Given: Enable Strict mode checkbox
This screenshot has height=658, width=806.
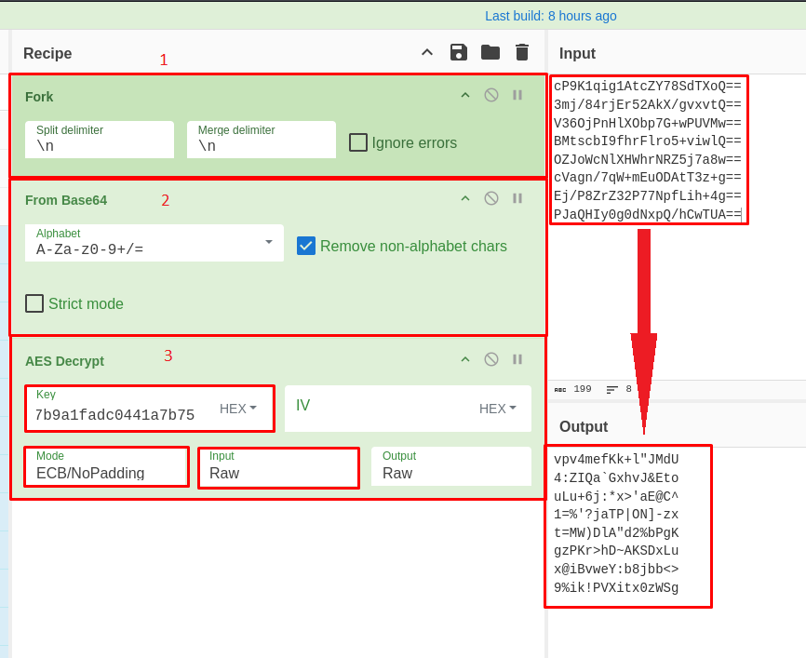Looking at the screenshot, I should [34, 303].
